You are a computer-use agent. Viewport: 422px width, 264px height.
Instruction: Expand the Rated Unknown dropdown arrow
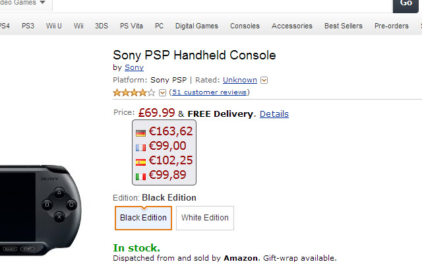(x=264, y=81)
